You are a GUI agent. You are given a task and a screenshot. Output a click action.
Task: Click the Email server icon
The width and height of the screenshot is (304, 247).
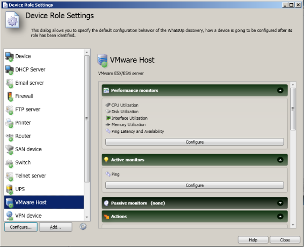pos(10,83)
